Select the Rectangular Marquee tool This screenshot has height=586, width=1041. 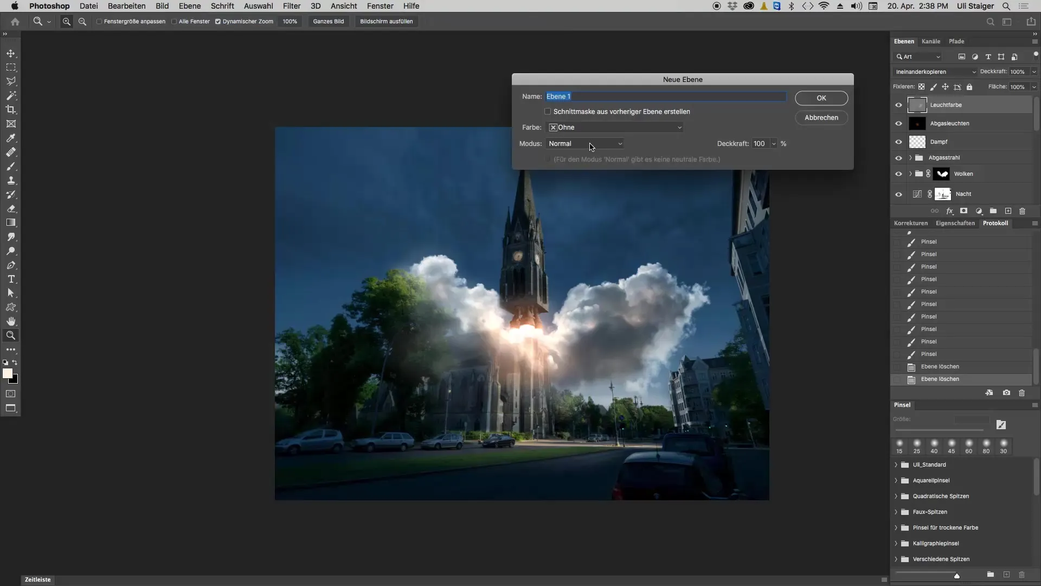tap(11, 68)
